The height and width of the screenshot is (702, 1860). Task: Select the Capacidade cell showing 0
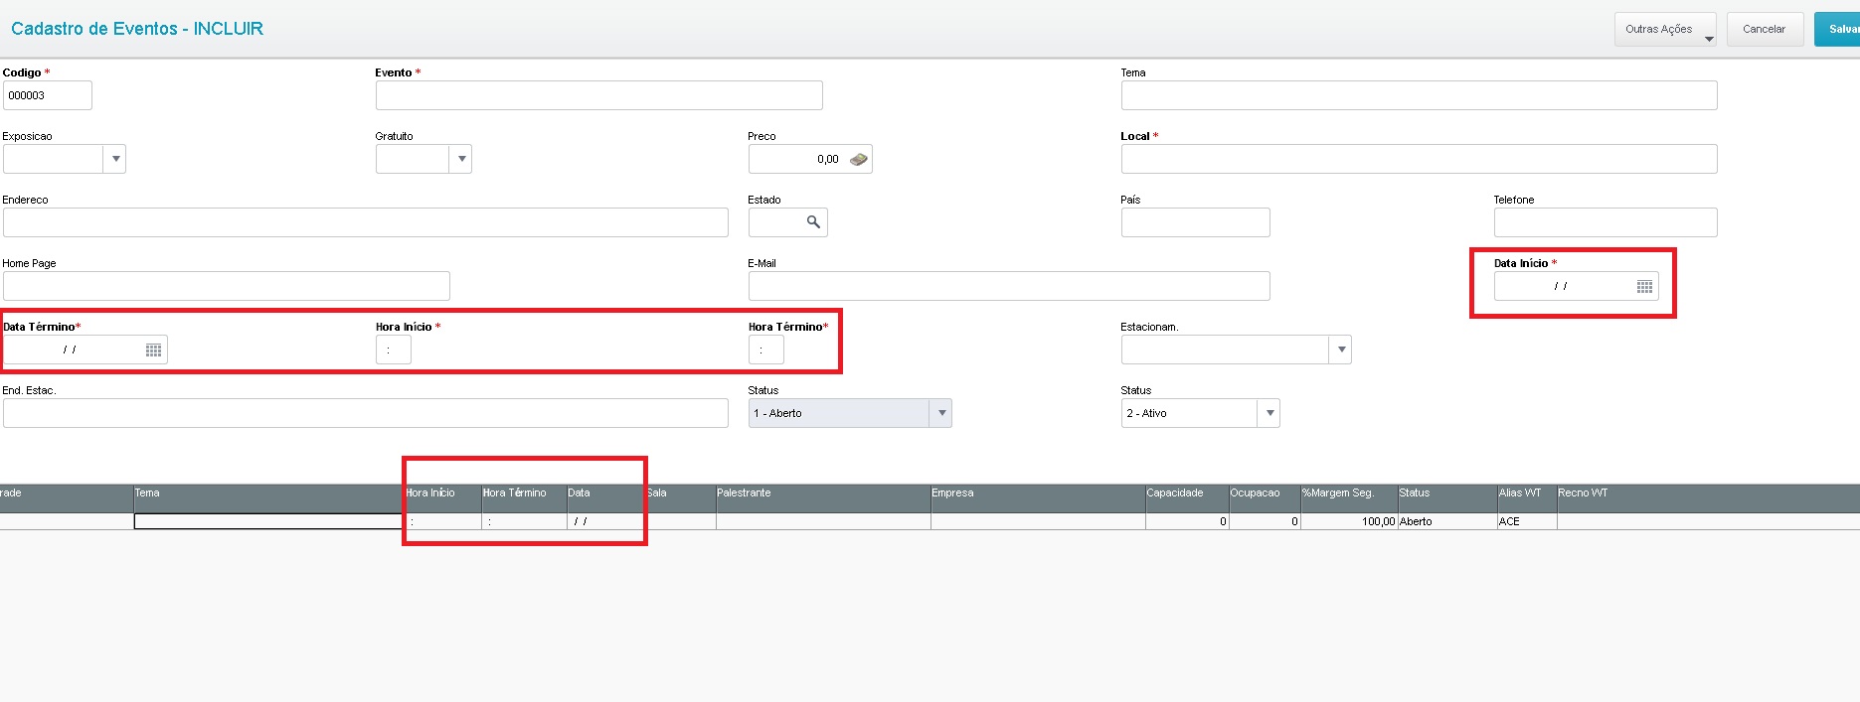[1187, 521]
